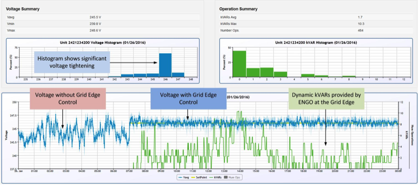Click the 'Dynamic kVARs provided by ENGO' annotation
Image resolution: width=418 pixels, height=185 pixels.
326,99
